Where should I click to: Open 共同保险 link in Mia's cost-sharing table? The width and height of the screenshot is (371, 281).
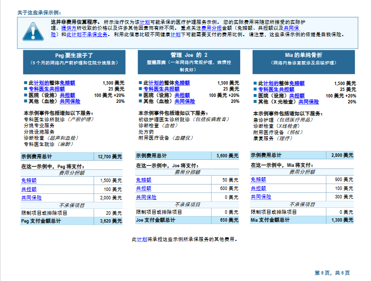261,197
